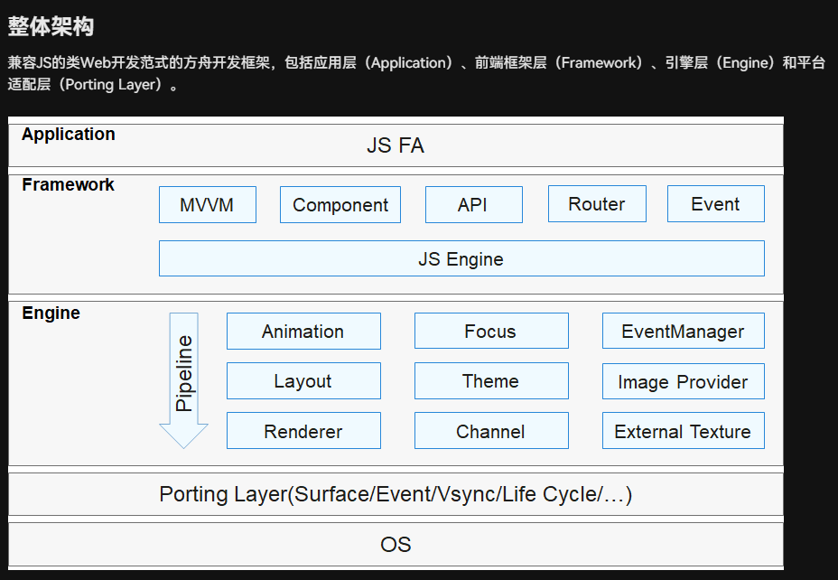This screenshot has height=580, width=838.
Task: Click the Channel box
Action: (x=491, y=431)
